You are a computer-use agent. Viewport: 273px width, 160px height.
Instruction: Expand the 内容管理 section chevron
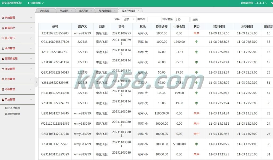pyautogui.click(x=31, y=79)
